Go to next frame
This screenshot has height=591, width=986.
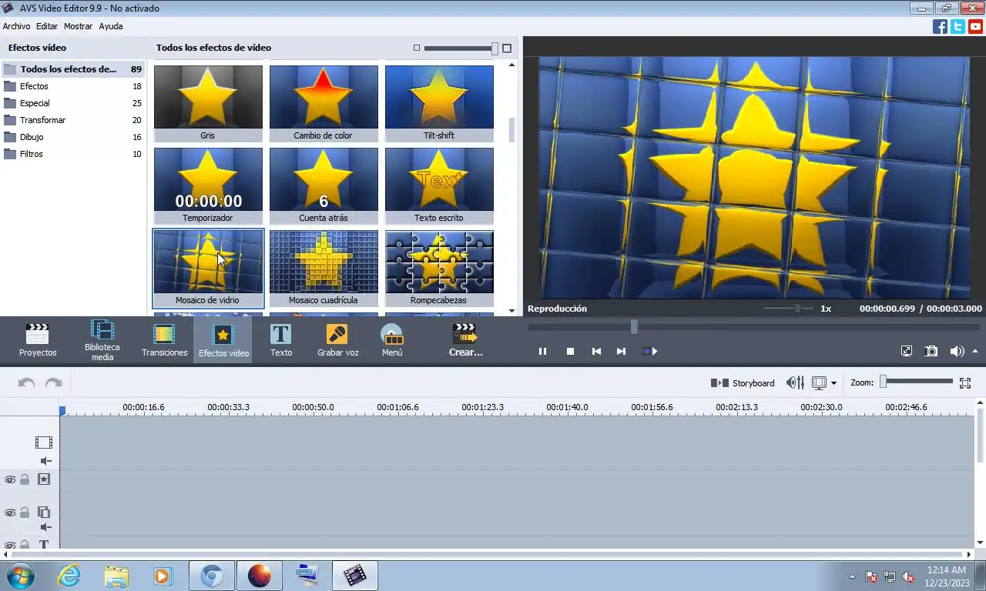click(x=621, y=351)
